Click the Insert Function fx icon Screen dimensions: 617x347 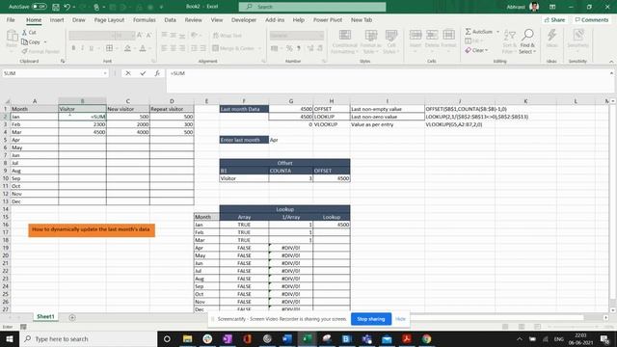[x=157, y=73]
